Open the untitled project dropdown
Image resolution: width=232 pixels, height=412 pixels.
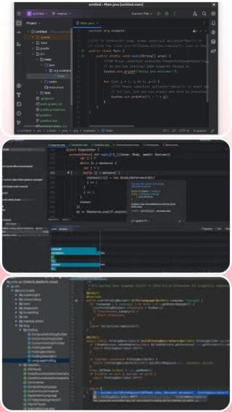coord(37,14)
